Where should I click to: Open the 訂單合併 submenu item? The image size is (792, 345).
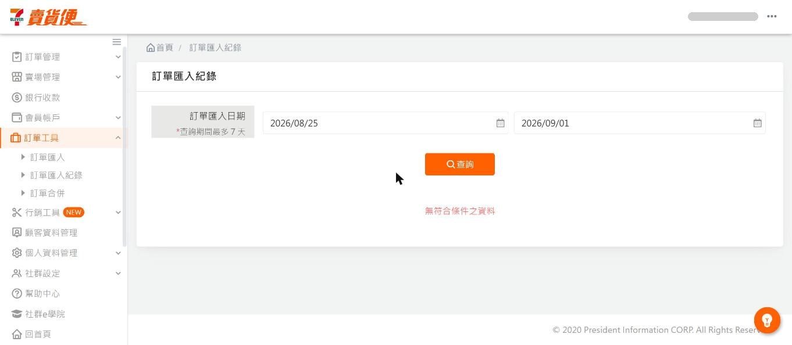[47, 193]
